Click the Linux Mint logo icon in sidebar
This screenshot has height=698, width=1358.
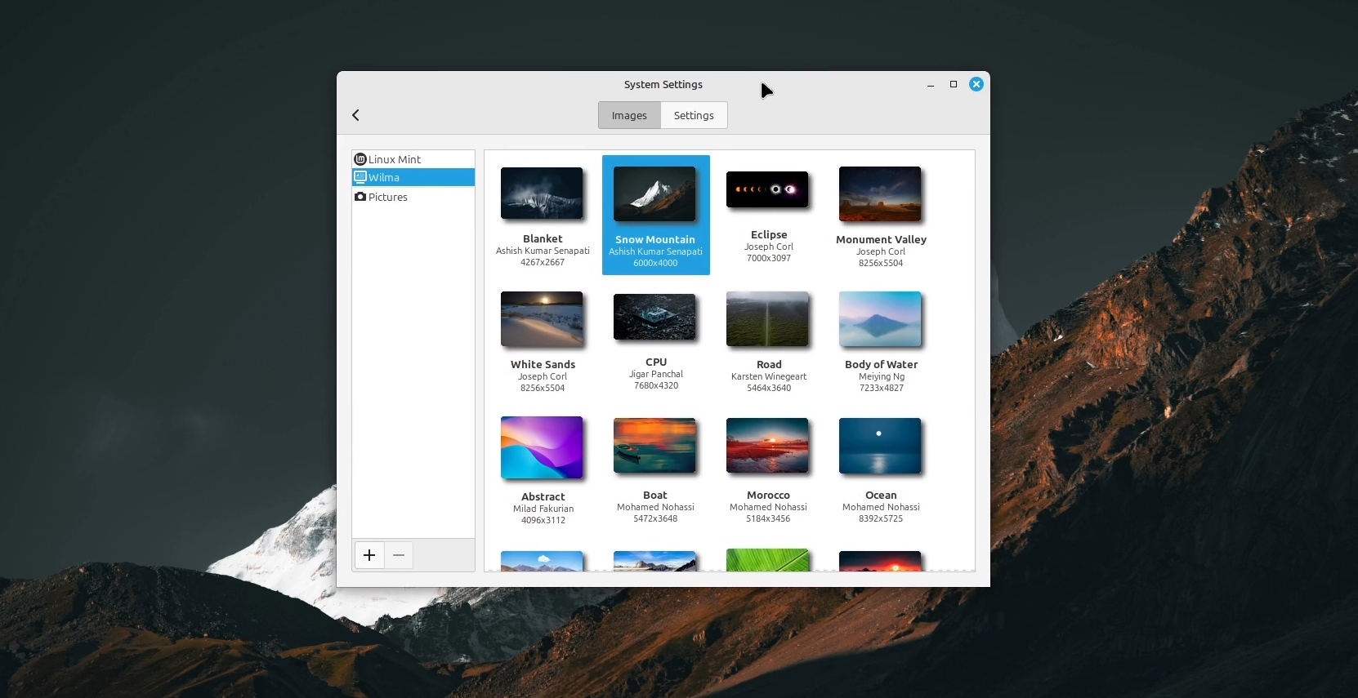[x=360, y=159]
